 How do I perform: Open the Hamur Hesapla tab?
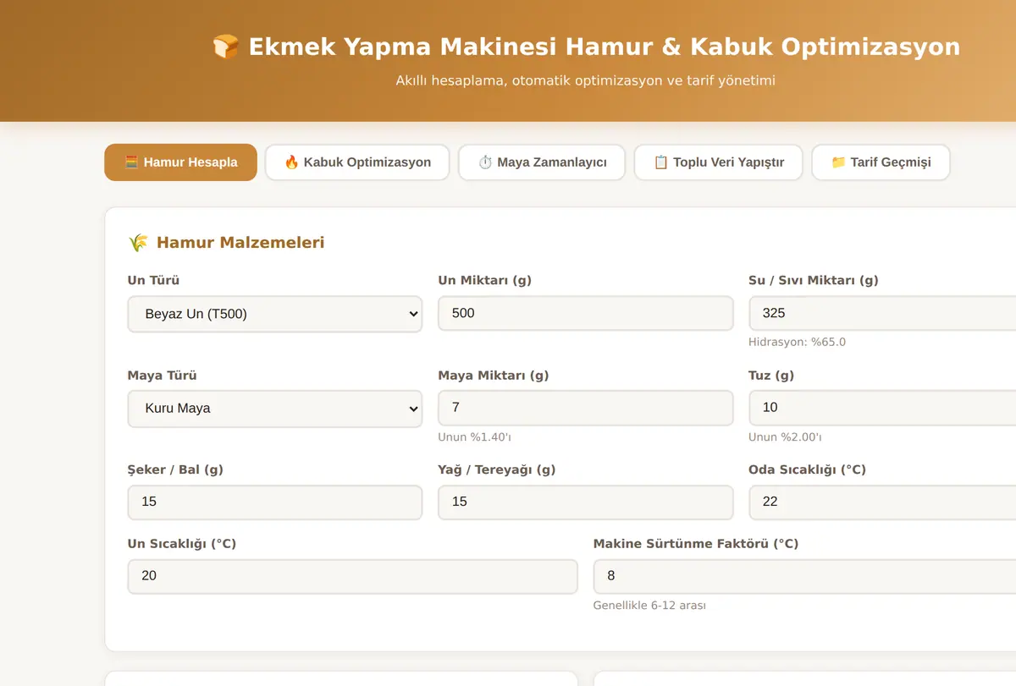pyautogui.click(x=180, y=162)
